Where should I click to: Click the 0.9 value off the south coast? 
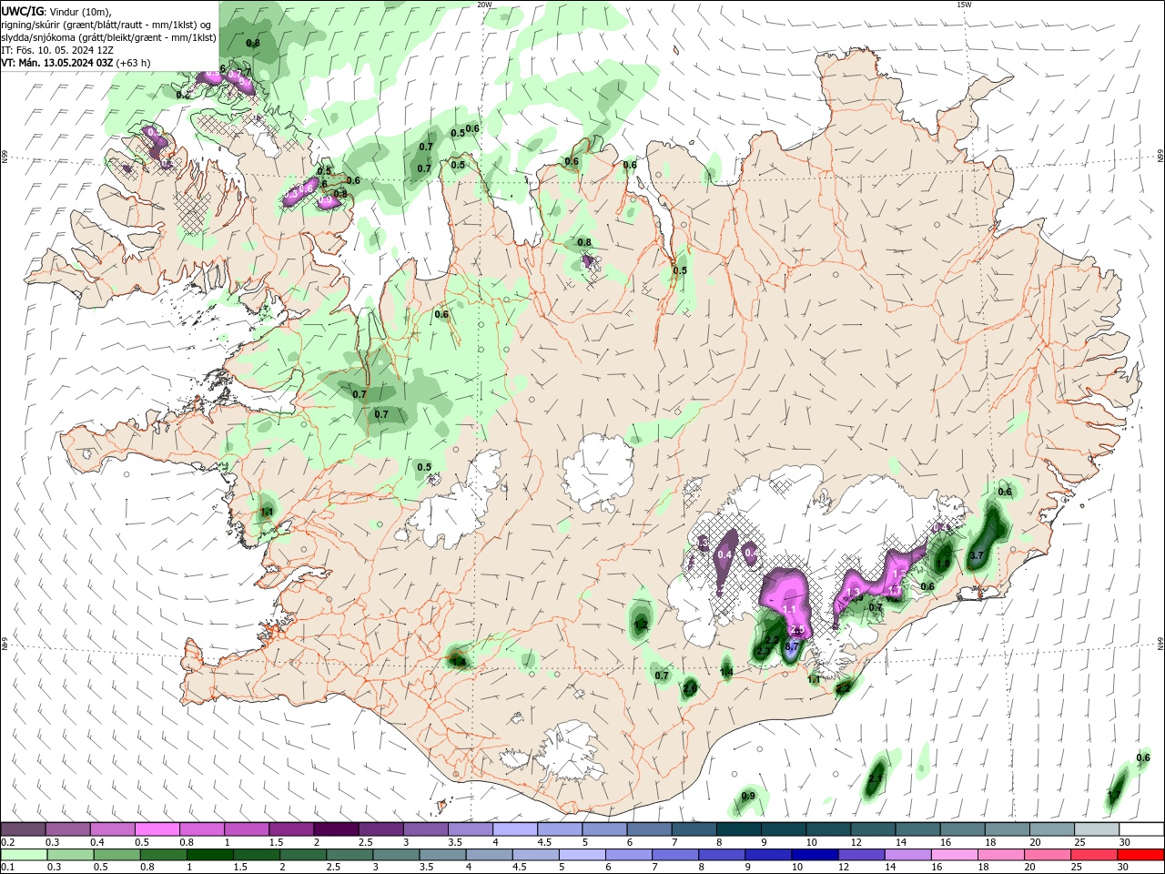click(748, 796)
